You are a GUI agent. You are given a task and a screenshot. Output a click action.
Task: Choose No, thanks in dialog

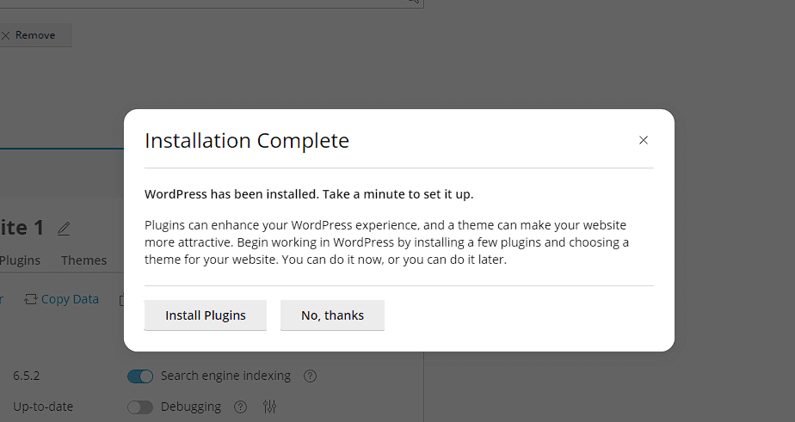[x=333, y=315]
